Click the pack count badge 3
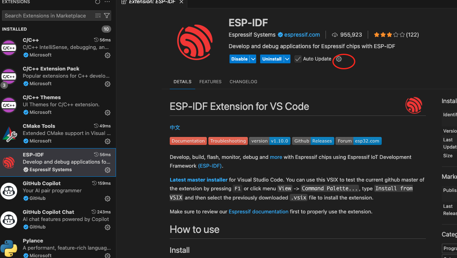The image size is (457, 258). pos(4,85)
